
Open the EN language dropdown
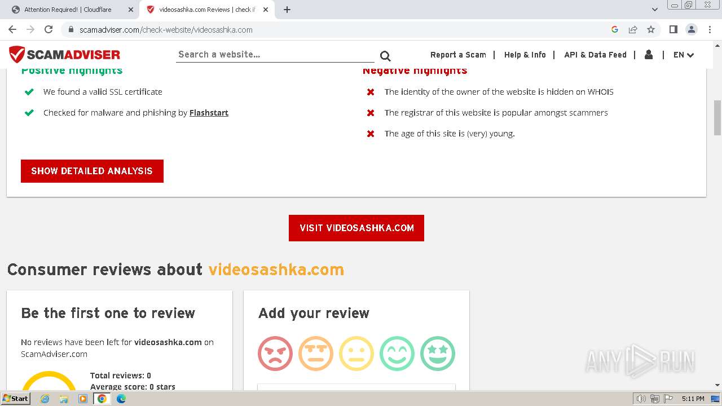tap(684, 55)
